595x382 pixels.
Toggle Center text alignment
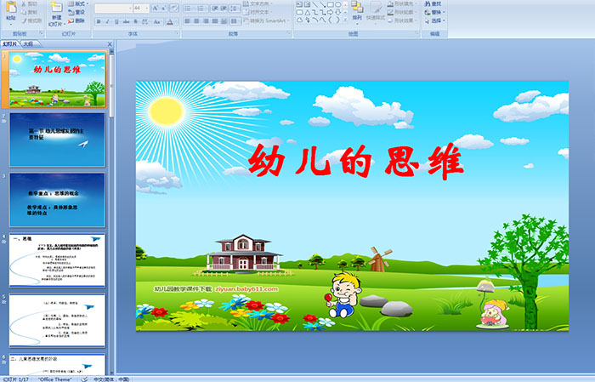196,21
